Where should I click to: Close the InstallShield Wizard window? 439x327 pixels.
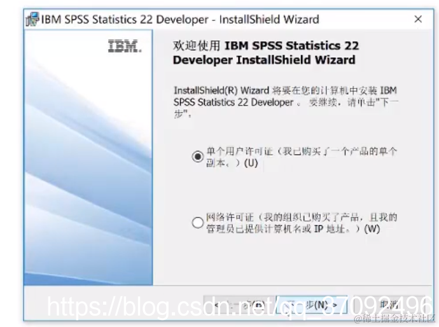point(418,19)
